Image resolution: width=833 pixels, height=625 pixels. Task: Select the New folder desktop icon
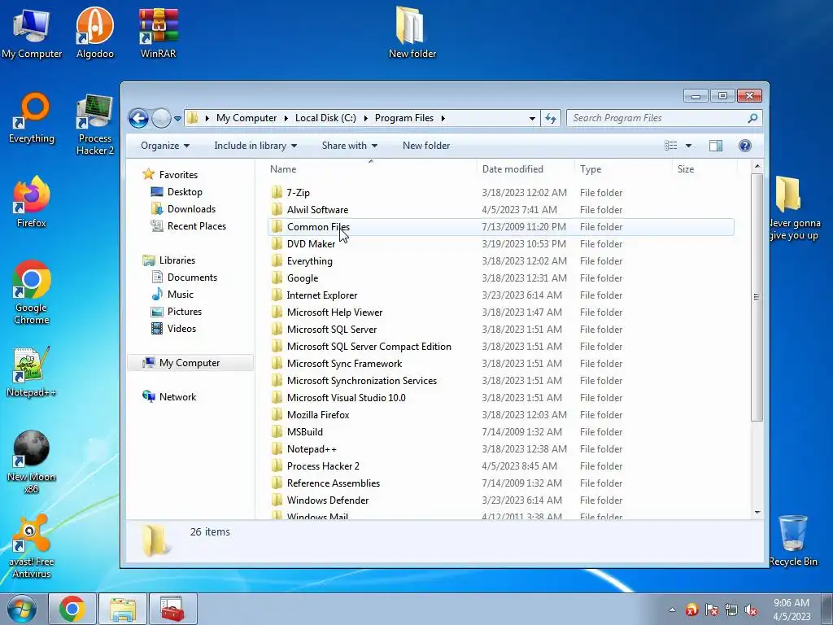pos(412,33)
